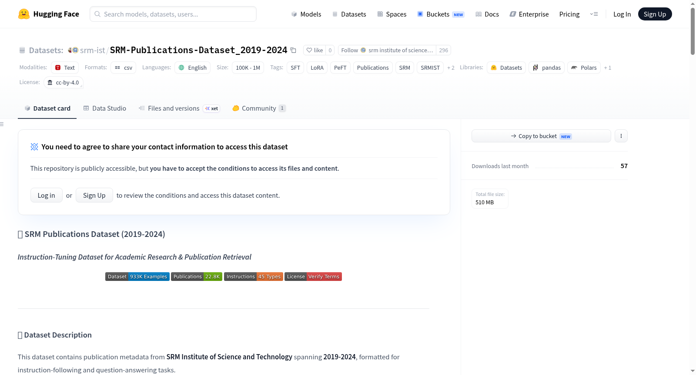Click the Copy to bucket button
Screen dimensions: 696x375
541,136
